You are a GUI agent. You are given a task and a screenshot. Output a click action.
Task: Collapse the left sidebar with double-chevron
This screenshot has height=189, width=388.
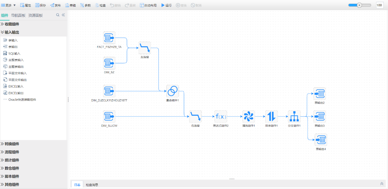click(63, 15)
